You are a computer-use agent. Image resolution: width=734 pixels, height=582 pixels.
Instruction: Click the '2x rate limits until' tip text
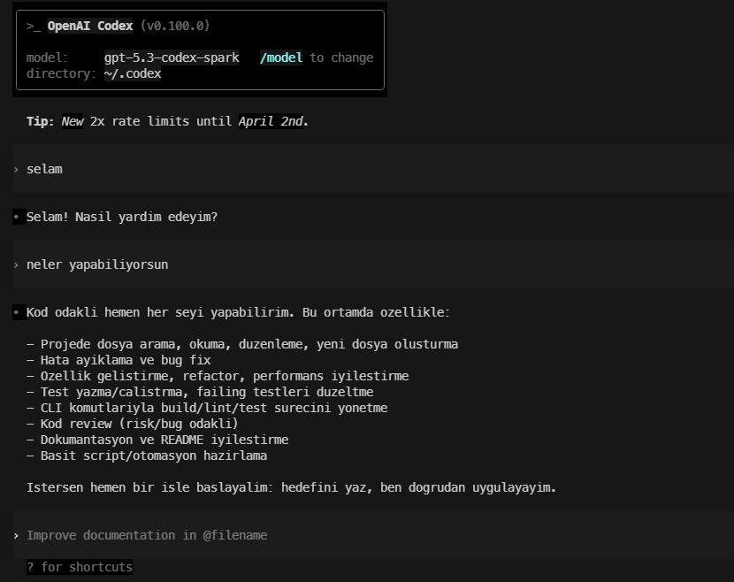click(161, 121)
